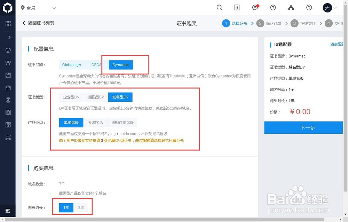Viewport: 348px width, 222px height.
Task: Select step 3 在线支付
Action: (x=303, y=23)
